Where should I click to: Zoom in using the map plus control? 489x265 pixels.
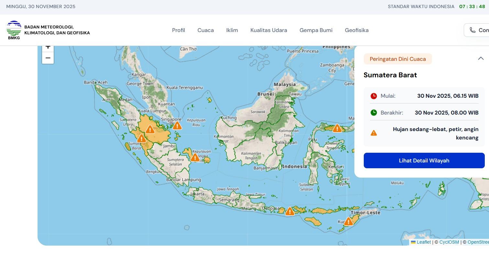coord(48,46)
